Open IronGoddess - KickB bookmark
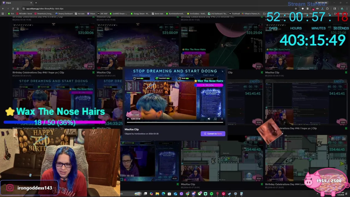Viewport: 350px width, 197px height. (196, 14)
